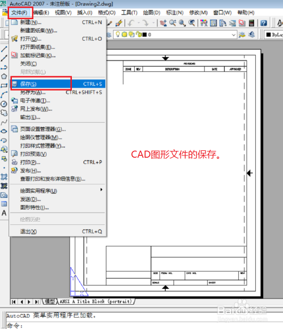Screen dimensions: 283x329
Task: Click the Layer Previous icon
Action: click(251, 34)
